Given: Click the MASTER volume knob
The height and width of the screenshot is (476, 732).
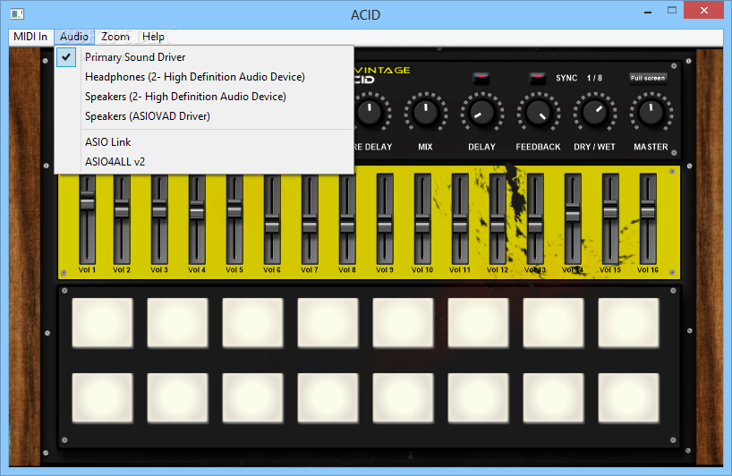Looking at the screenshot, I should coord(651,113).
